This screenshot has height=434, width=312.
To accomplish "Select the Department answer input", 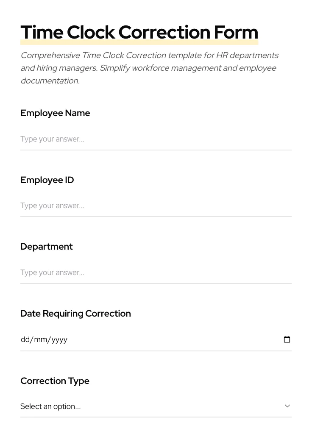I will [156, 273].
